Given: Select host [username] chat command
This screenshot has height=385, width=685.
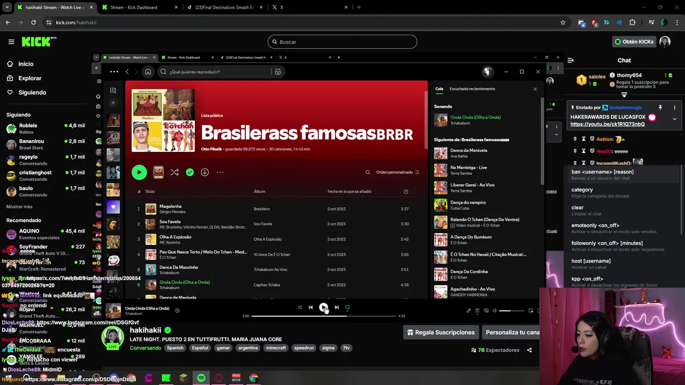Looking at the screenshot, I should point(624,264).
